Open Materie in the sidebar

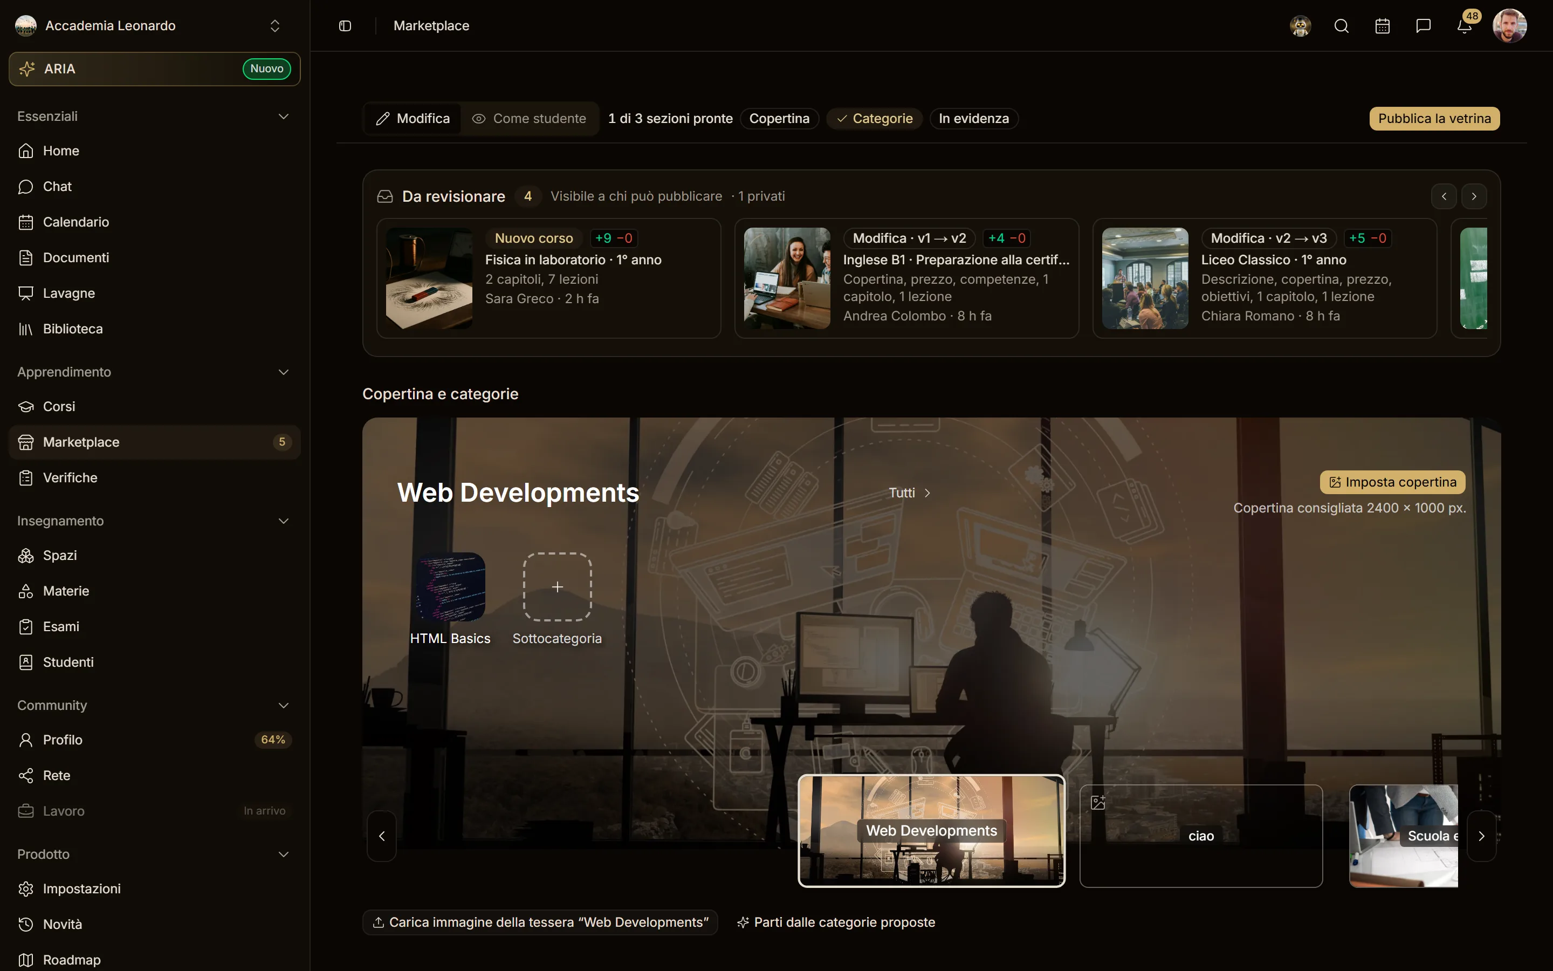(155, 591)
